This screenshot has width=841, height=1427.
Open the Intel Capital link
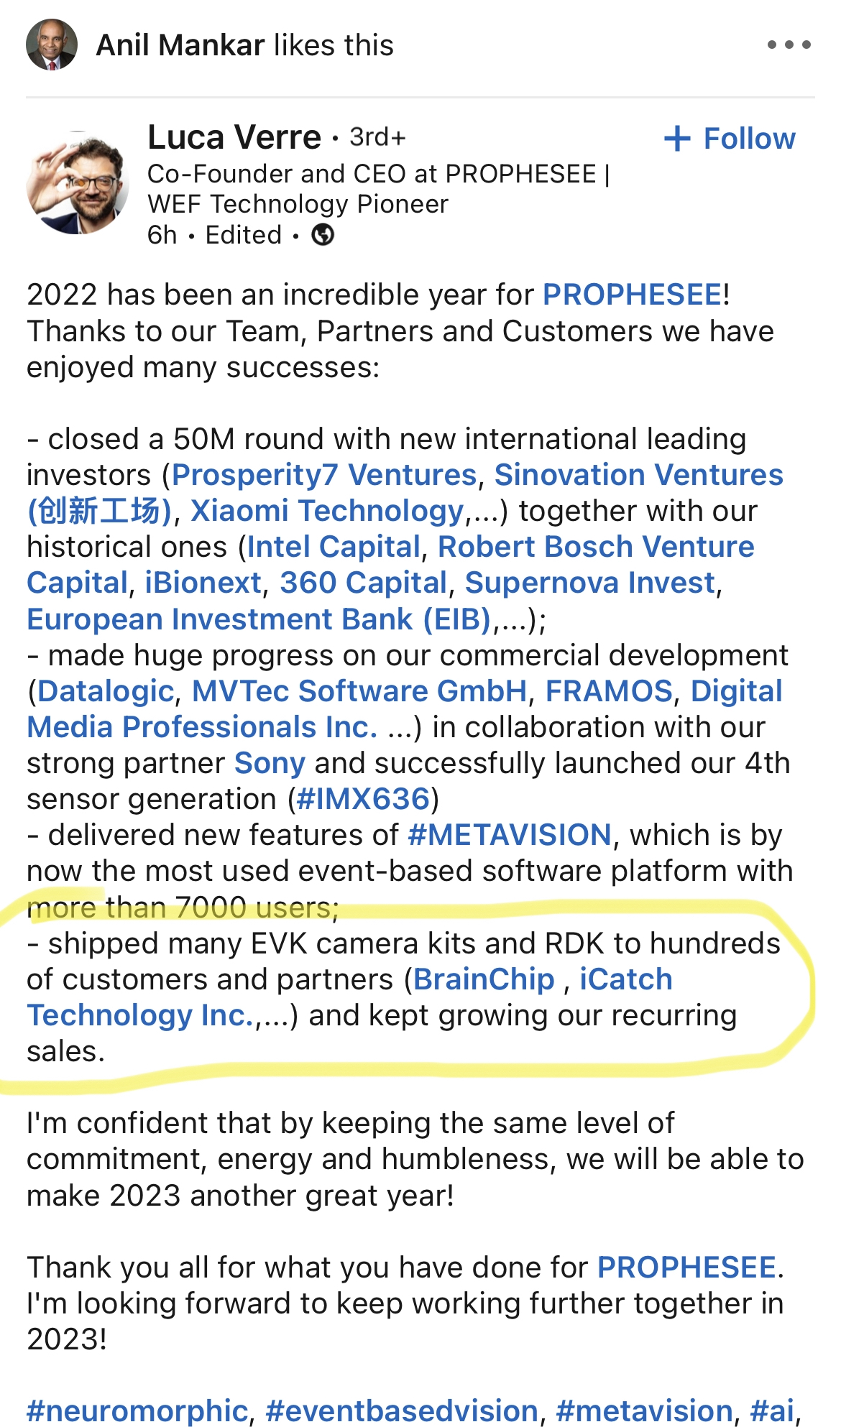click(x=334, y=547)
